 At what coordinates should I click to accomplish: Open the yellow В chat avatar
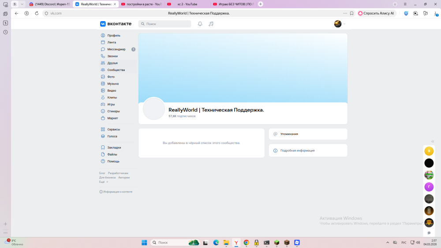click(x=429, y=151)
